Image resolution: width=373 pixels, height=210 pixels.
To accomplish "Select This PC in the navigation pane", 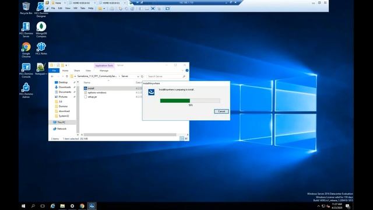I will [x=61, y=123].
